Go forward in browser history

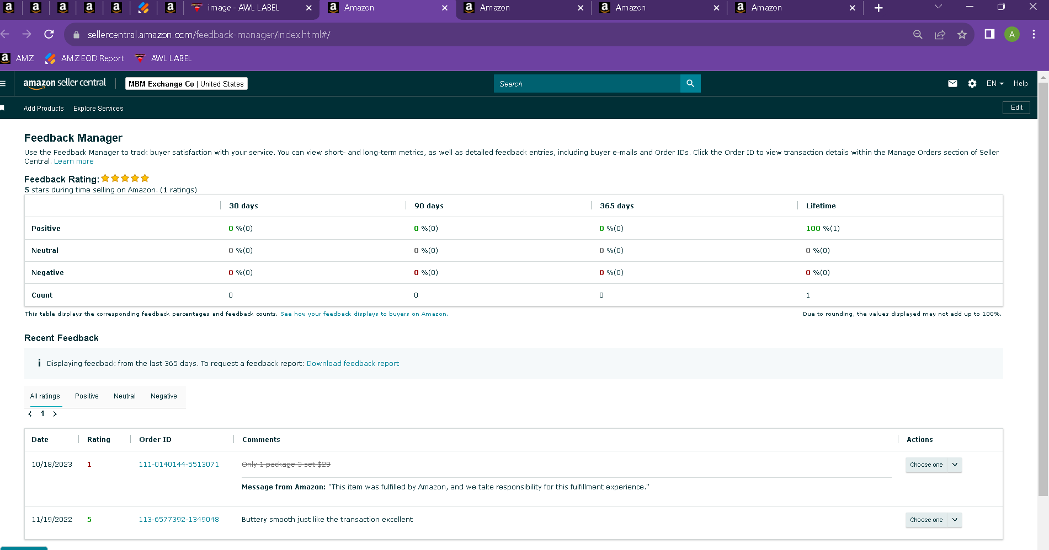click(26, 34)
